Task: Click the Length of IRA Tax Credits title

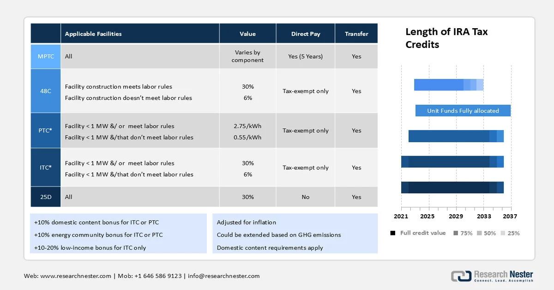Action: pos(446,38)
